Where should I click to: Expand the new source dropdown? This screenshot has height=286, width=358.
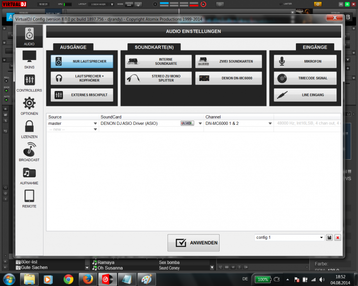tap(95, 129)
